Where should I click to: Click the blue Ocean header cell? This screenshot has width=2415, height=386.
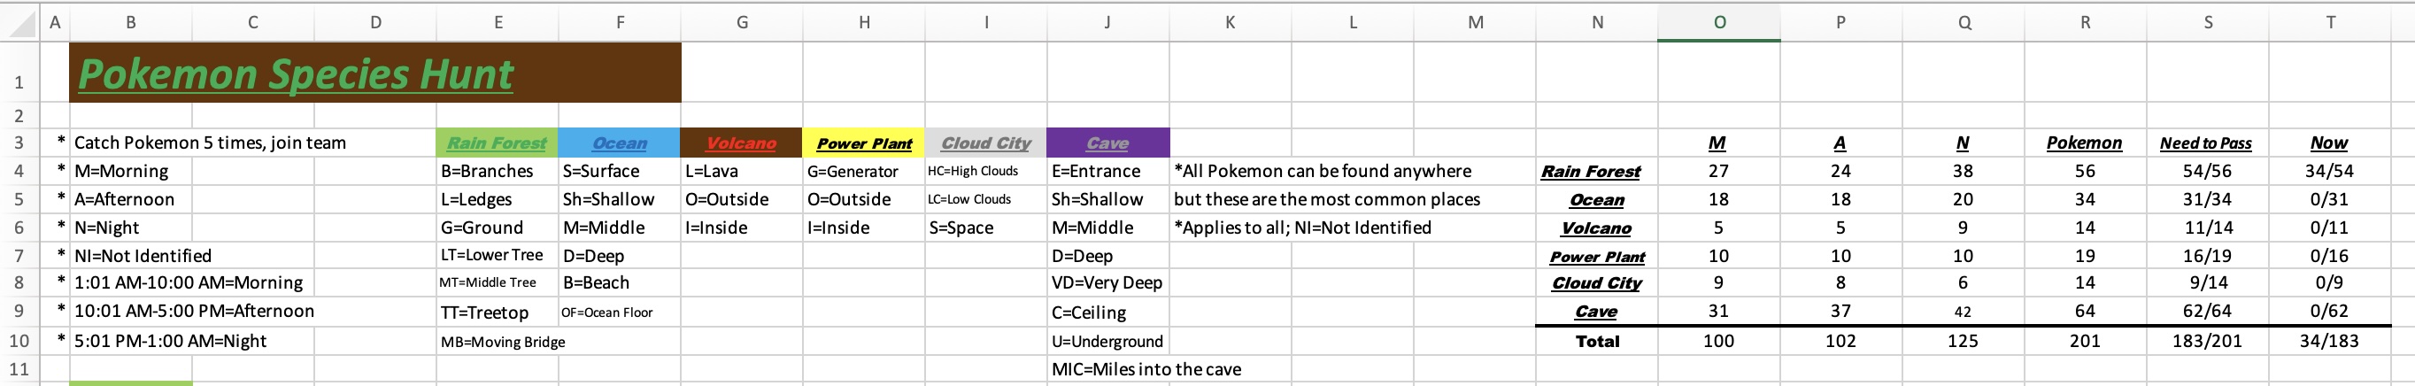pos(619,143)
